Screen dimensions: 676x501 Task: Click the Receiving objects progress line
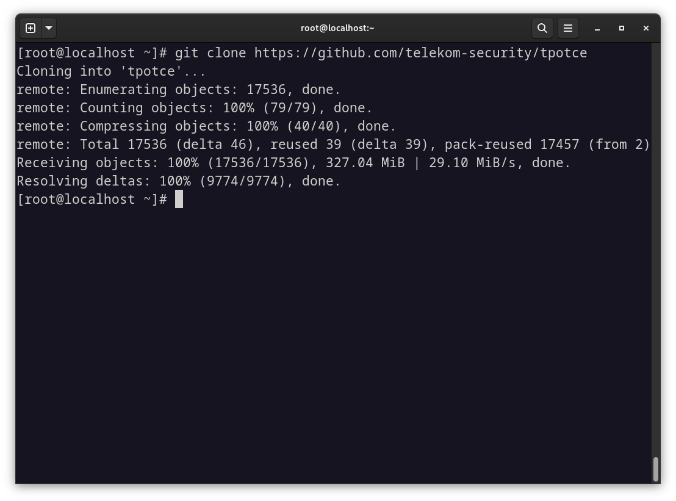pyautogui.click(x=293, y=162)
